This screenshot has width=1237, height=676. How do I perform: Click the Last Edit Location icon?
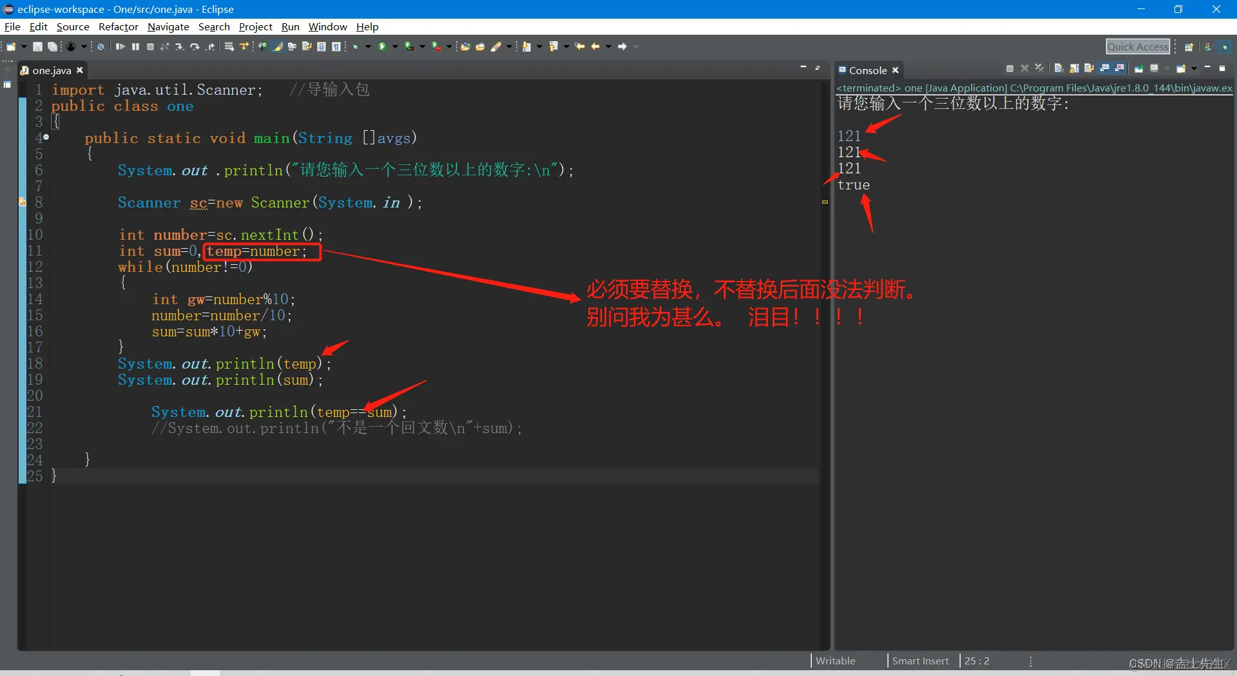(x=580, y=46)
